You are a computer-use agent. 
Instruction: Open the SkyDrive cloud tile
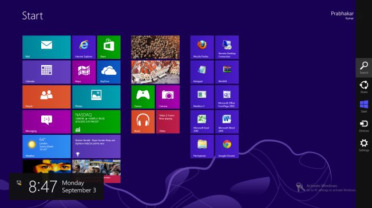[109, 72]
